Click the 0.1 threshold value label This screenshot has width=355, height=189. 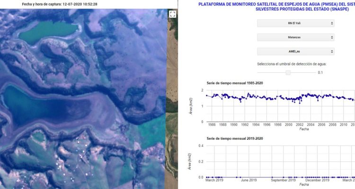320,72
